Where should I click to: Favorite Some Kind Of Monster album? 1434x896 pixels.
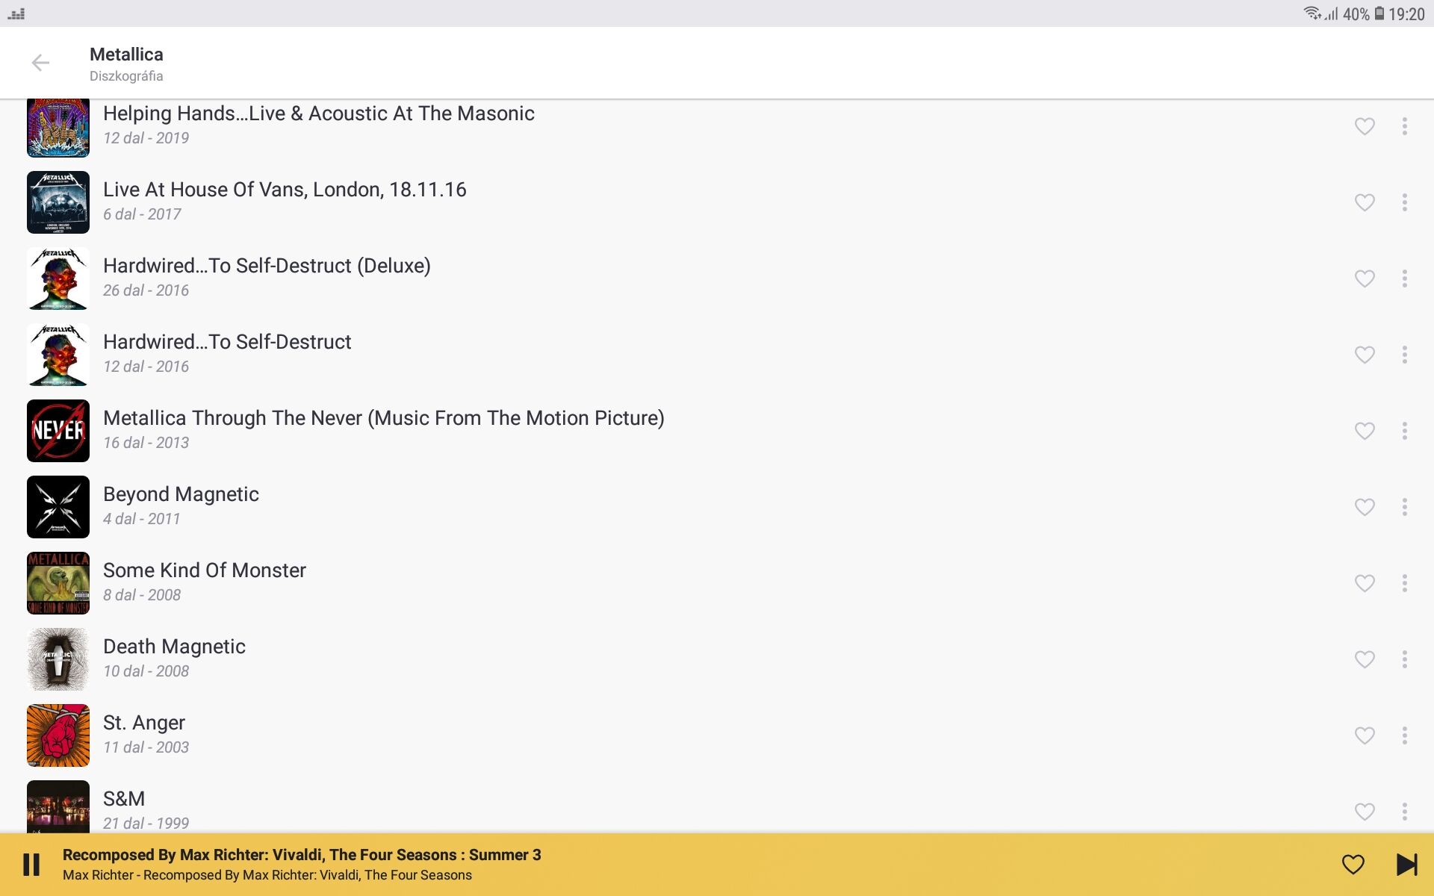[1365, 583]
